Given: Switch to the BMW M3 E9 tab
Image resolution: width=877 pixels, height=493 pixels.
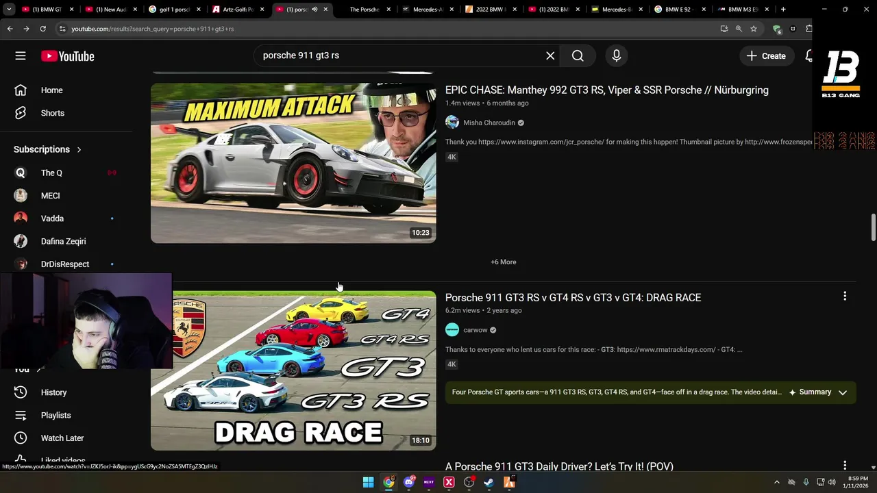Looking at the screenshot, I should pos(743,10).
